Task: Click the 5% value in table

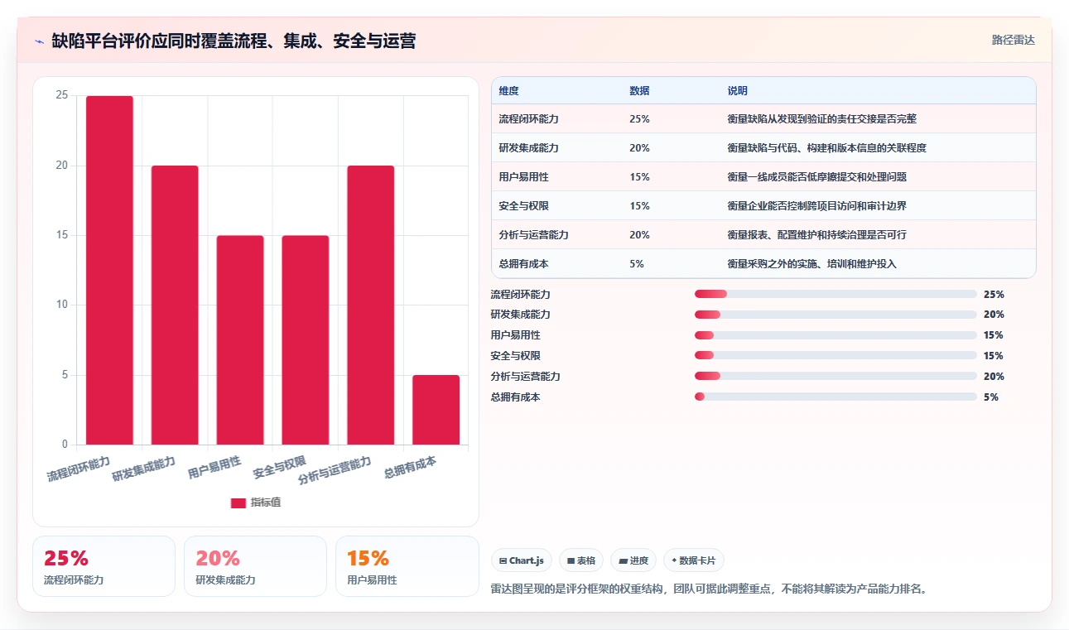Action: [637, 264]
